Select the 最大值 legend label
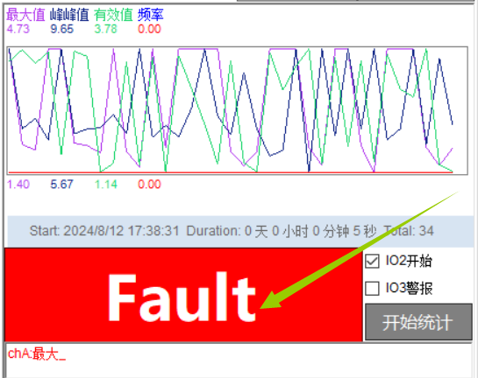Viewport: 478px width, 378px height. coord(25,15)
